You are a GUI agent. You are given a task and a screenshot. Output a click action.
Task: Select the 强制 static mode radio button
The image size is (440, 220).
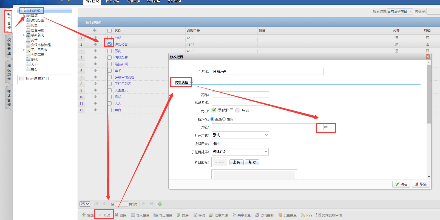(x=224, y=119)
